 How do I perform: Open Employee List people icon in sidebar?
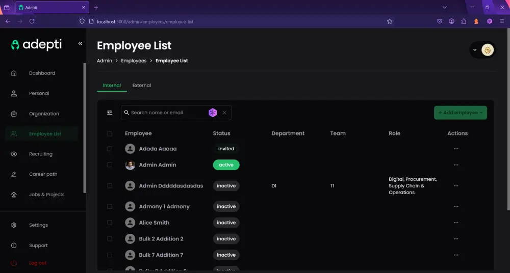pos(14,134)
